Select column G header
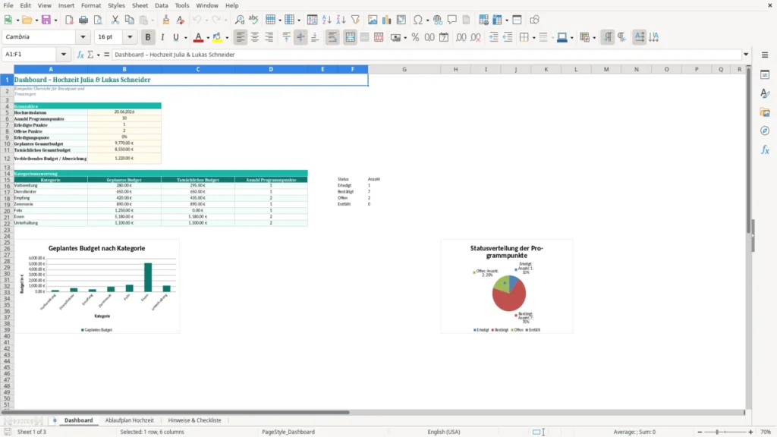This screenshot has width=777, height=437. pos(404,69)
